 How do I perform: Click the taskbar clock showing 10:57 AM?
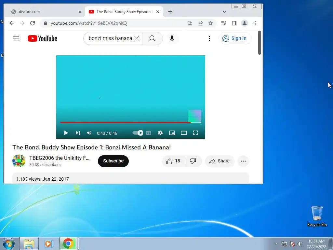pos(316,243)
